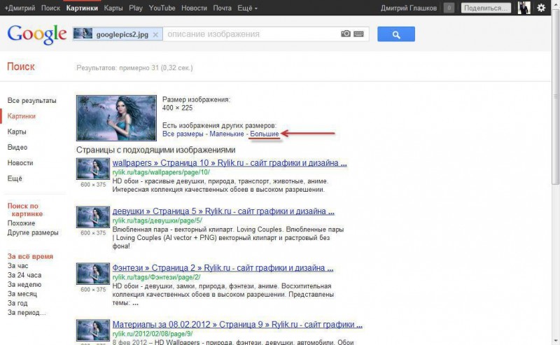This screenshot has height=345, width=560.
Task: Click the Похожие filter
Action: point(21,223)
